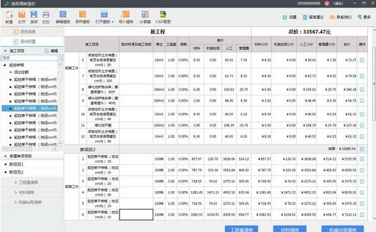Viewport: 376px width, 232px height.
Task: Open the CAD看图 viewer icon
Action: pyautogui.click(x=163, y=17)
